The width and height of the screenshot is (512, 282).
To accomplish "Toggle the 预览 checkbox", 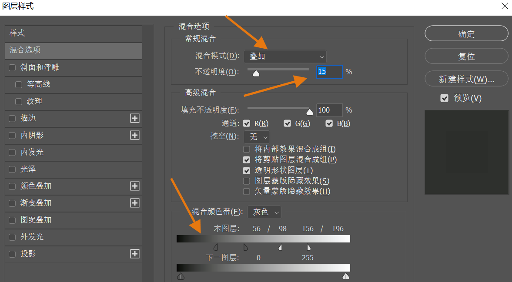I will tap(445, 98).
